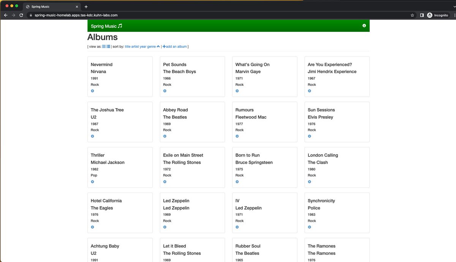Click Bruce Springsteen artist text
The image size is (456, 262).
coord(254,162)
